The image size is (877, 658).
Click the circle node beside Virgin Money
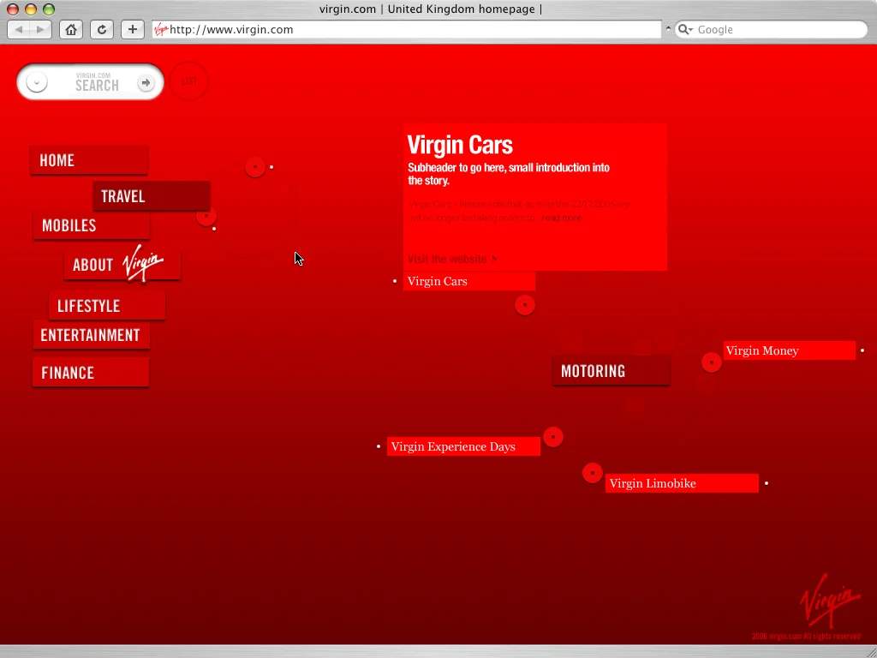(x=712, y=362)
